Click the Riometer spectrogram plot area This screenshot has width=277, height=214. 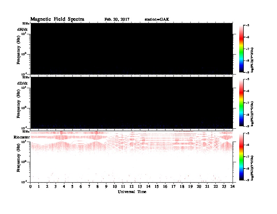132,157
